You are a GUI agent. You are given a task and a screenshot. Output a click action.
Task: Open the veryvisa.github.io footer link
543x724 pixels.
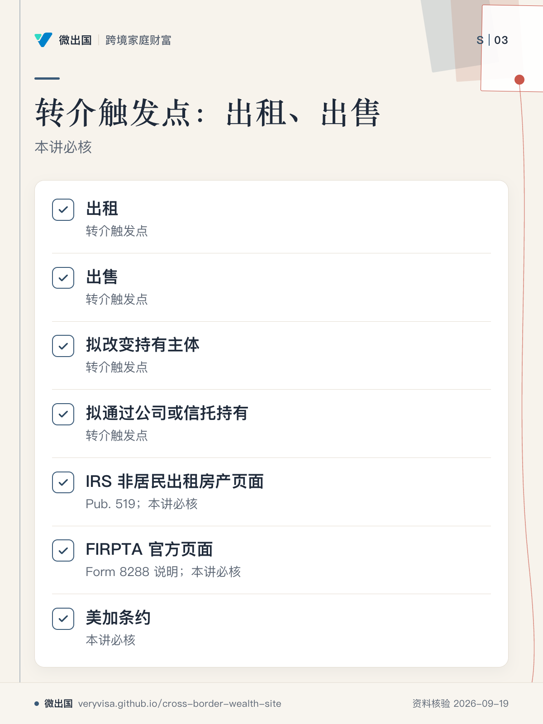[180, 704]
